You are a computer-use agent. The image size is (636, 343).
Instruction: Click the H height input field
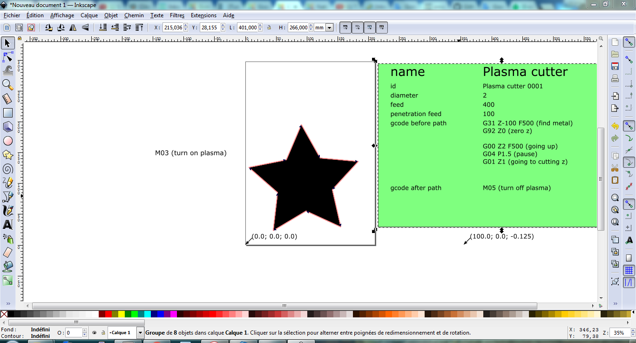coord(298,27)
